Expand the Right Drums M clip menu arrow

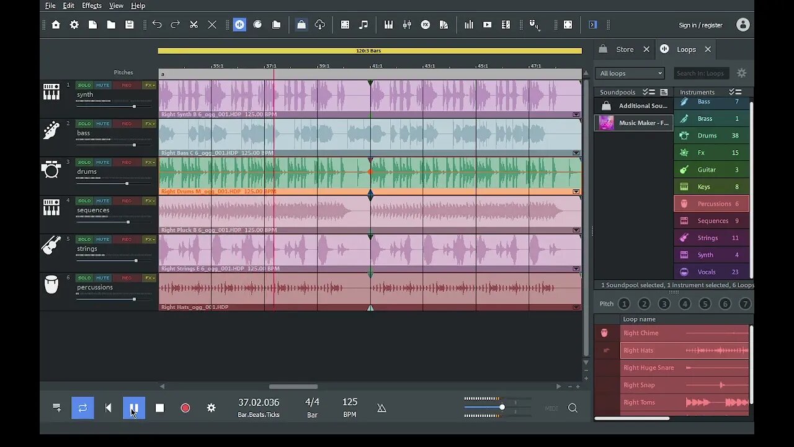pos(576,191)
